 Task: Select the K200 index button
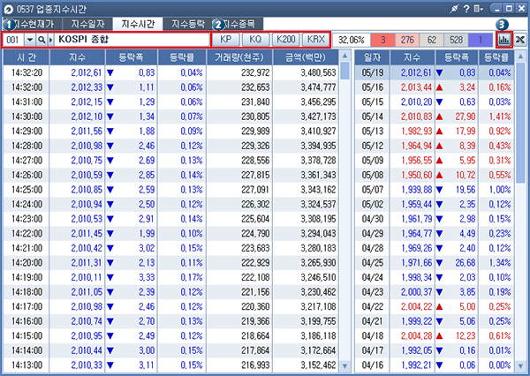pos(284,41)
